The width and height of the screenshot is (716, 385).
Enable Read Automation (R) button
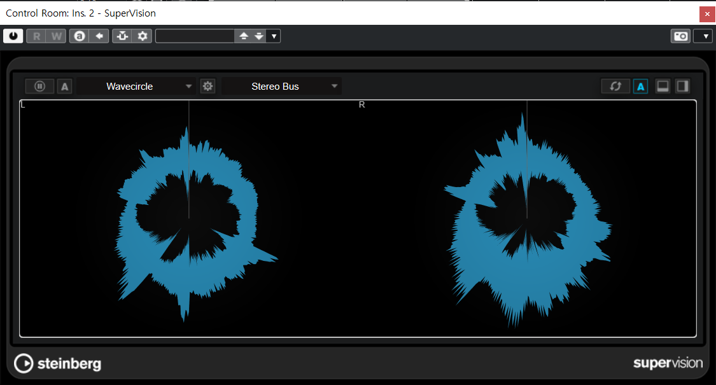36,36
